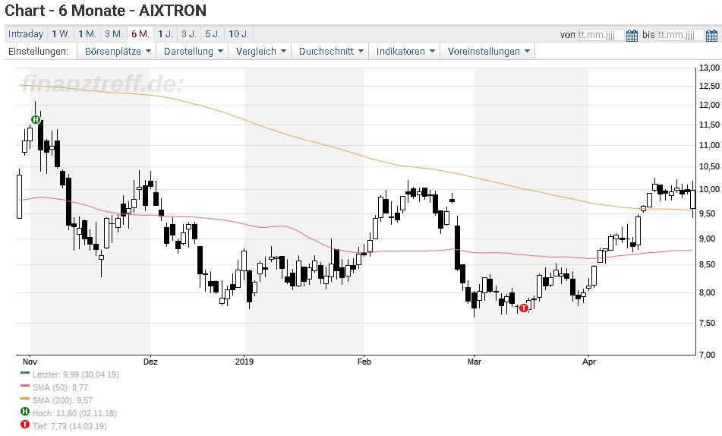
Task: Select the 5 J. time range tab
Action: [213, 34]
